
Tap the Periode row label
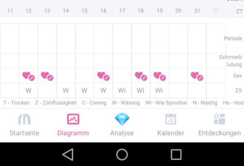pos(233,39)
